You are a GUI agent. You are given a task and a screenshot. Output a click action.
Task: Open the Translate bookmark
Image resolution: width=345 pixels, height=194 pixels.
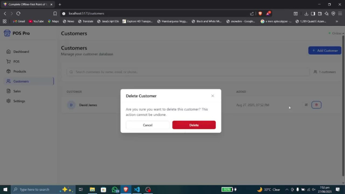coord(86,21)
